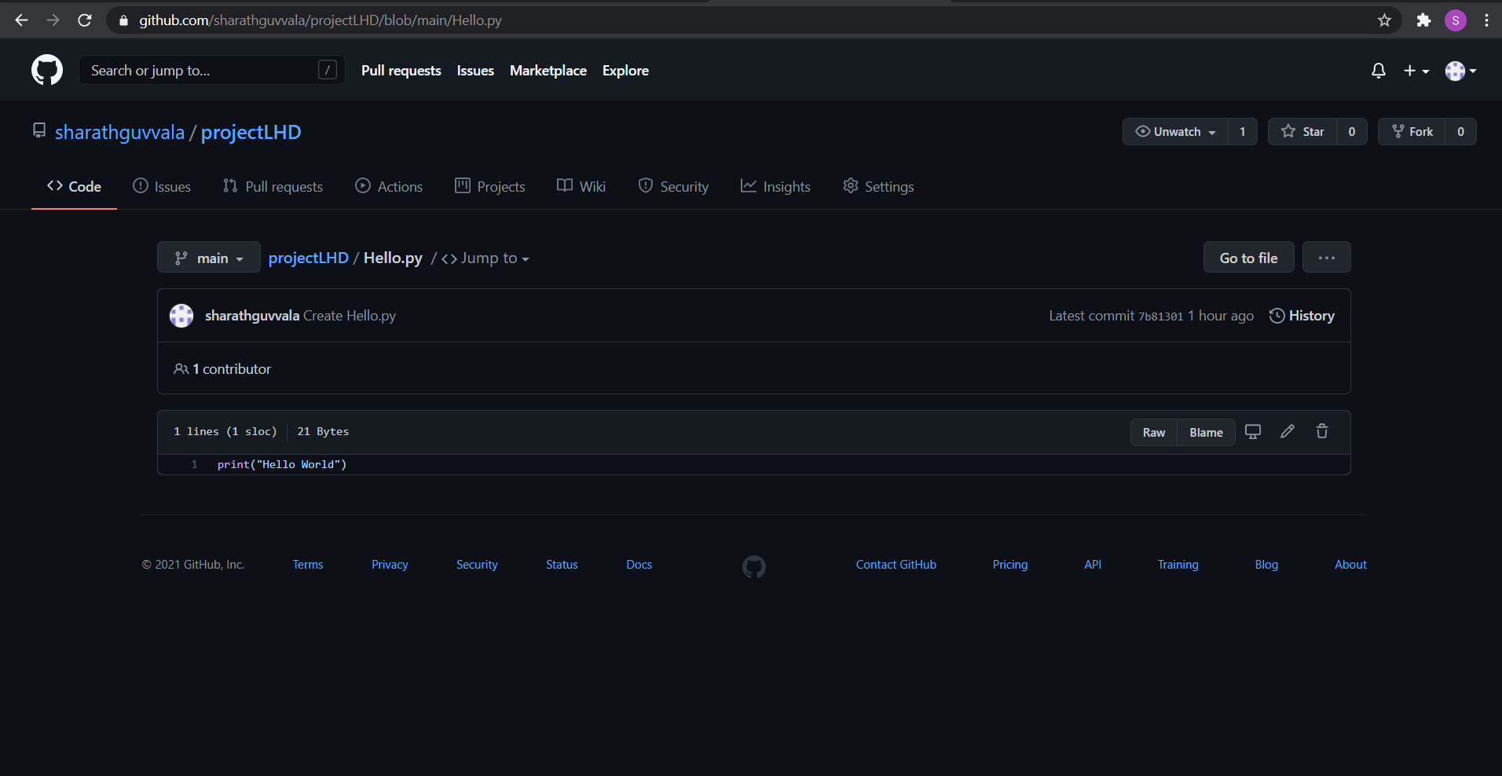The height and width of the screenshot is (776, 1502).
Task: Fork the projectLHD repository
Action: 1412,132
